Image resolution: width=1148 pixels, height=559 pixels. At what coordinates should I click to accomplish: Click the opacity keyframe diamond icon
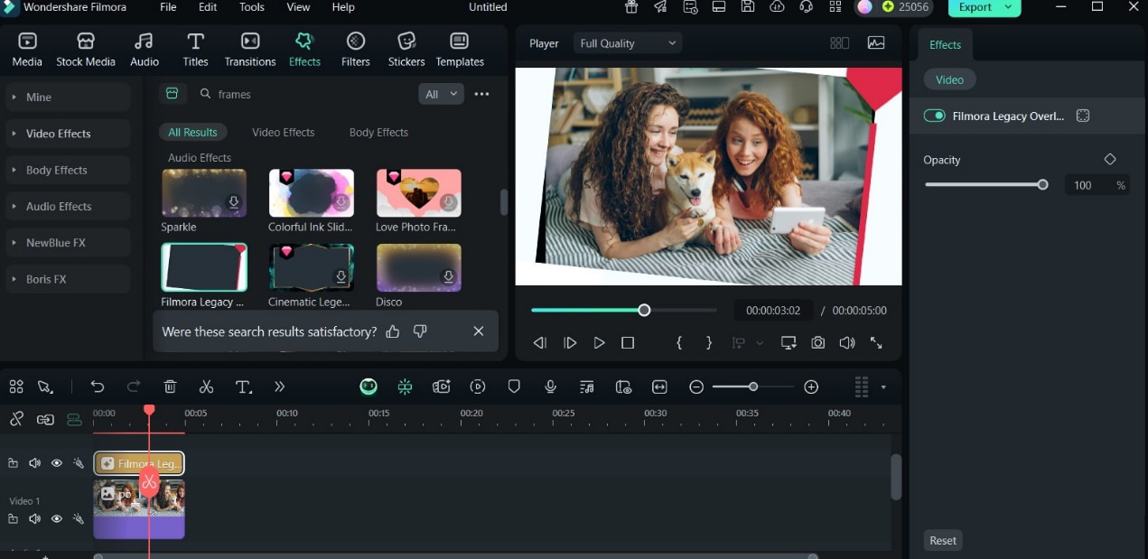point(1110,159)
